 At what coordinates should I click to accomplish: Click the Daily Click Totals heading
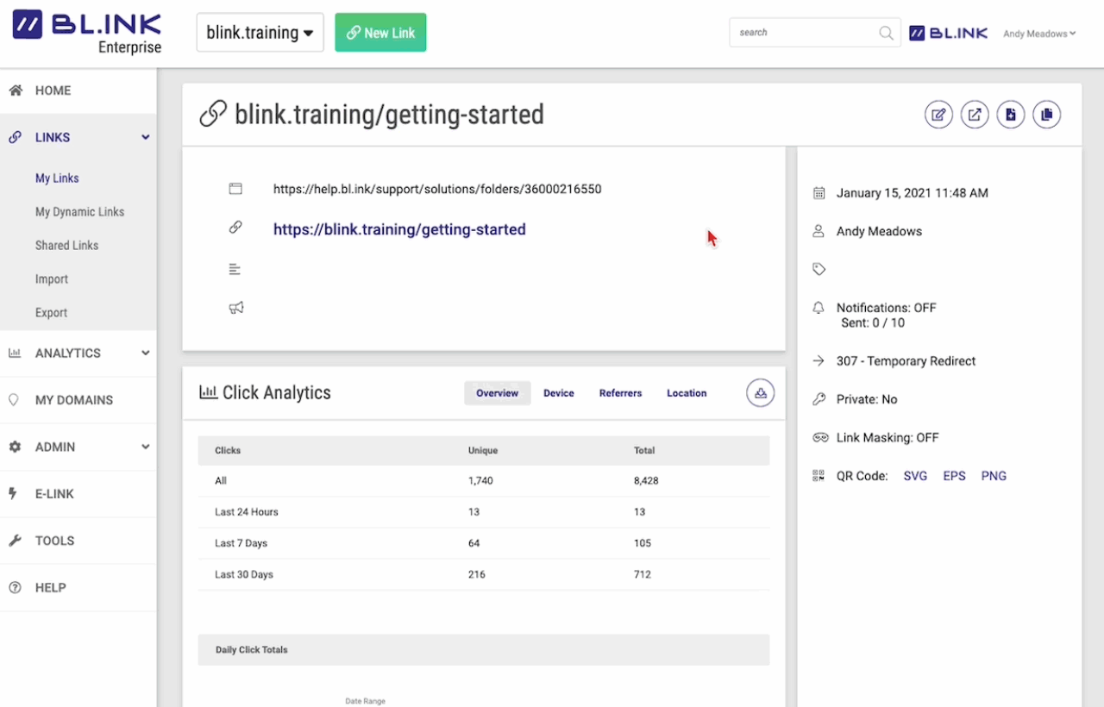(x=252, y=650)
